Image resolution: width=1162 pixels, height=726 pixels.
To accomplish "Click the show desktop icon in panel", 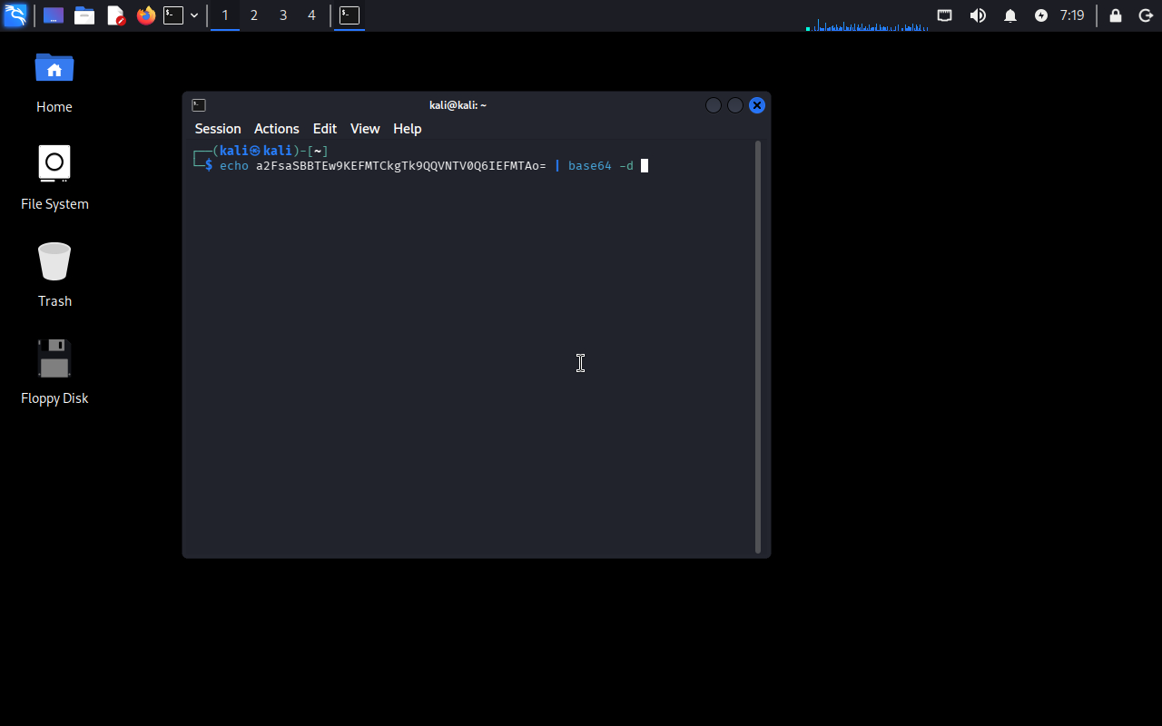I will [x=54, y=15].
